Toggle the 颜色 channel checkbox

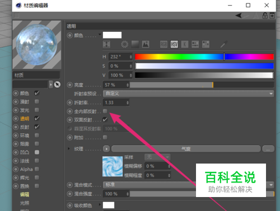tap(37, 93)
